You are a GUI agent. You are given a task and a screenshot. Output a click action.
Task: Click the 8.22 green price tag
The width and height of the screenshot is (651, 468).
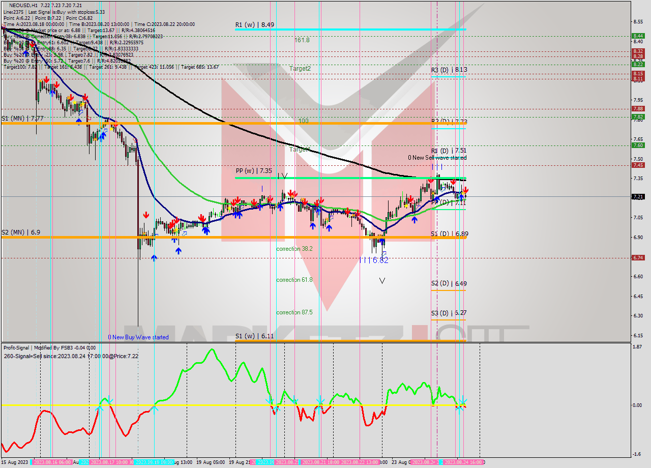pos(638,64)
